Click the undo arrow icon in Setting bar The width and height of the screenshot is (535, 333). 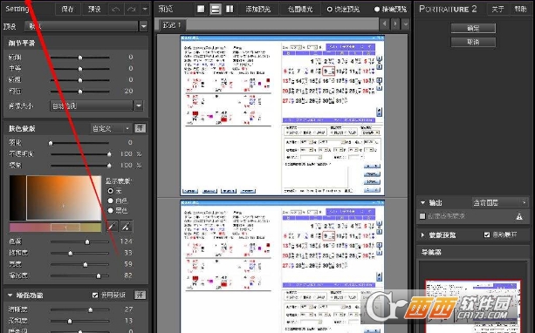click(x=116, y=10)
